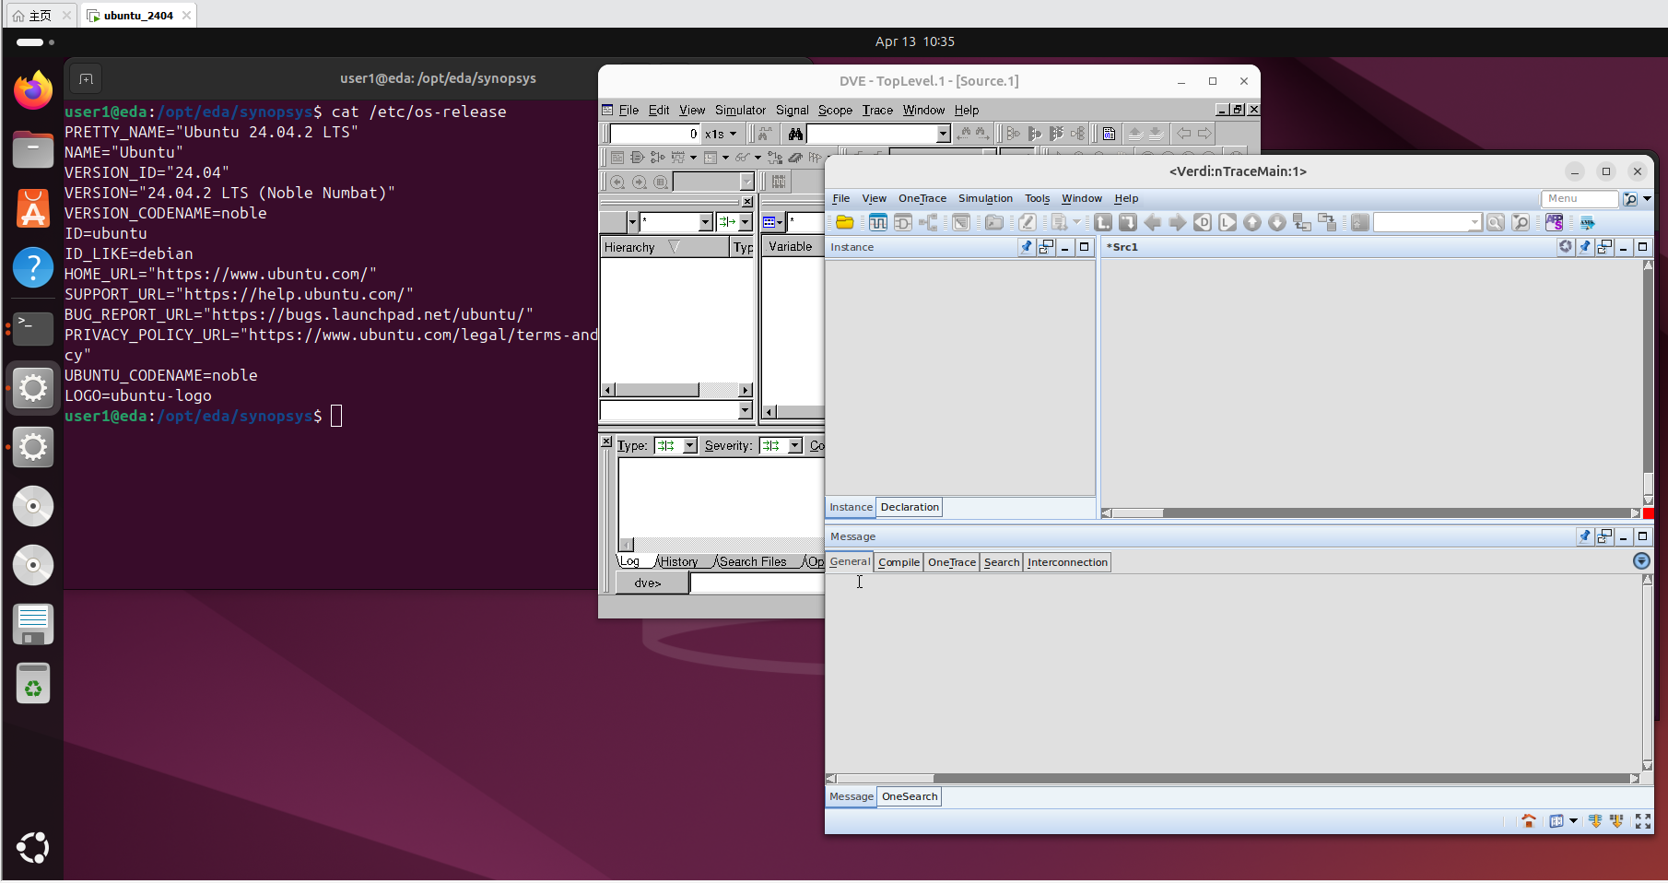Open the x1s time unit dropdown in DVE

pos(734,134)
